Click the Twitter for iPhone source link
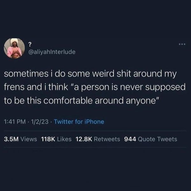The width and height of the screenshot is (191, 191). tap(79, 122)
